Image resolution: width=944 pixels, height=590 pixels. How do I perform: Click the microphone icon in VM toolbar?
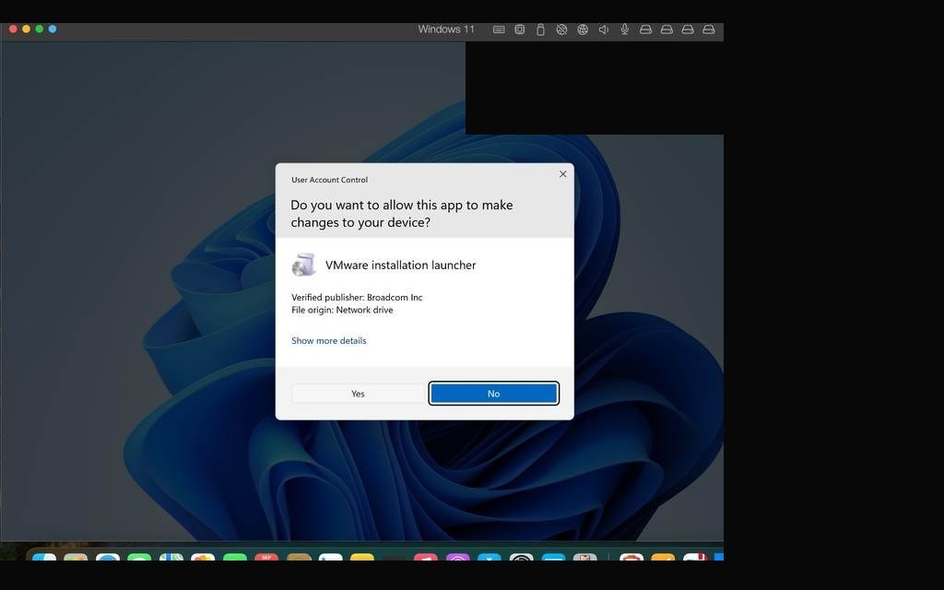[625, 29]
